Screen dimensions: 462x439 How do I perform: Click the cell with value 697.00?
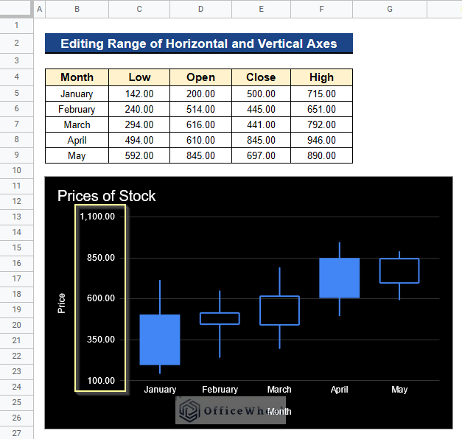tap(261, 155)
